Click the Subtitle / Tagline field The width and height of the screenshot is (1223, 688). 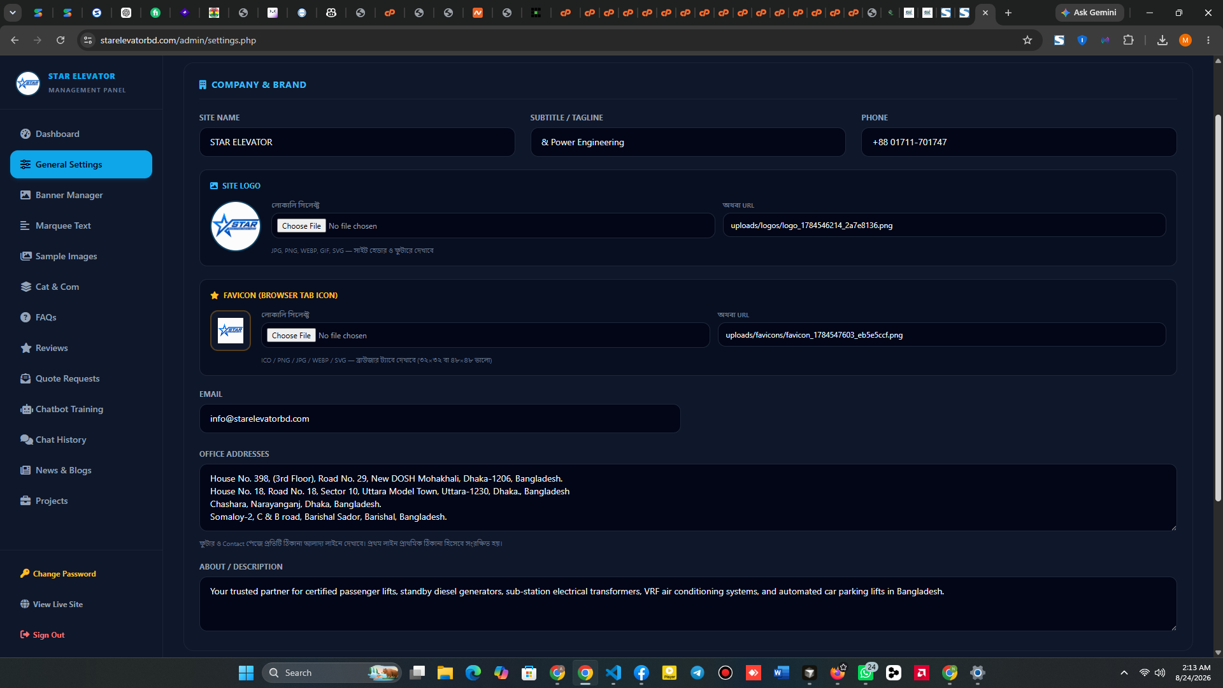pos(688,142)
